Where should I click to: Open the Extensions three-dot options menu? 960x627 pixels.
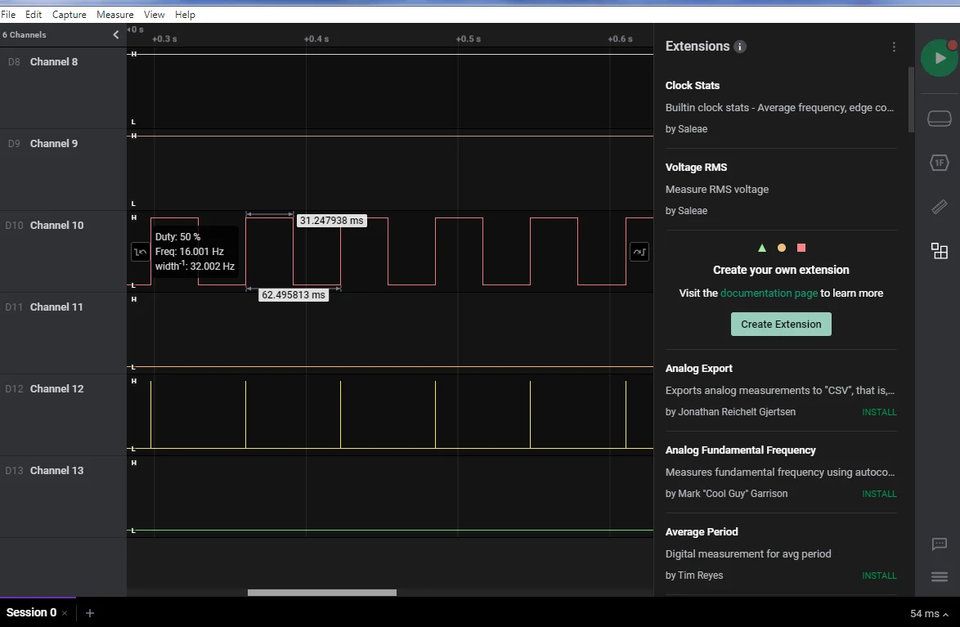[894, 47]
